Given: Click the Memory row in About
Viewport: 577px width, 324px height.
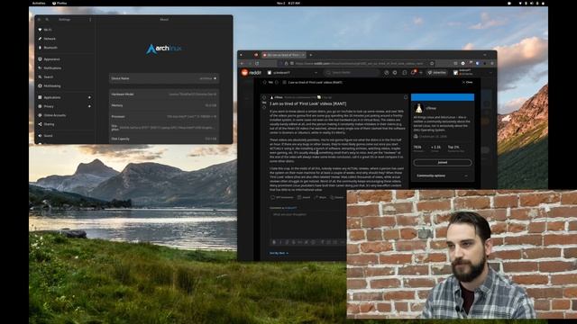Looking at the screenshot, I should tap(164, 105).
